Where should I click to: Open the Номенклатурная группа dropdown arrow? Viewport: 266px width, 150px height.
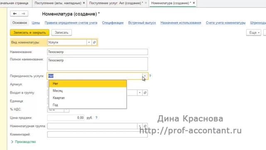[x=140, y=126]
